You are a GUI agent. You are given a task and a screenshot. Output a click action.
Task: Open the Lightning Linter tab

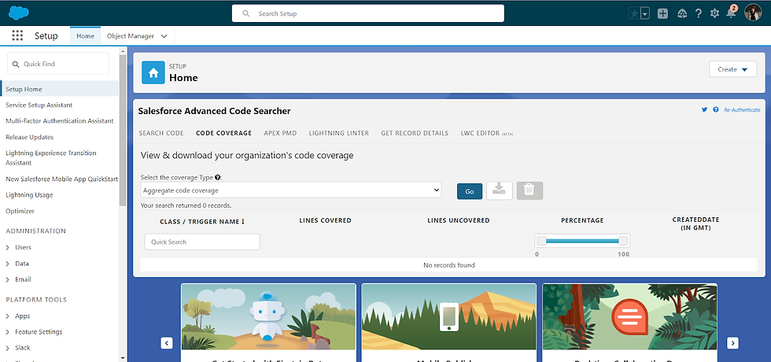339,133
